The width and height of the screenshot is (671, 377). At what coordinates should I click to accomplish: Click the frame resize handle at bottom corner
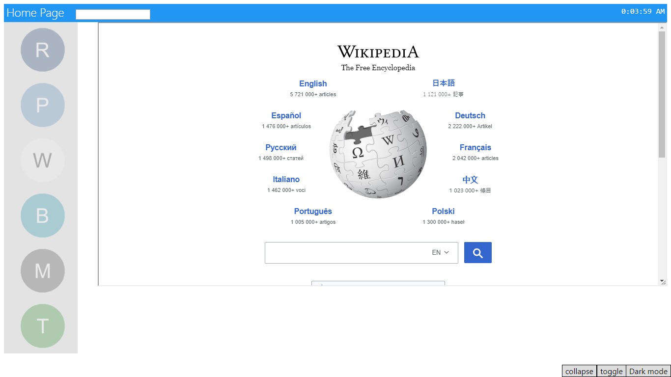(x=663, y=282)
